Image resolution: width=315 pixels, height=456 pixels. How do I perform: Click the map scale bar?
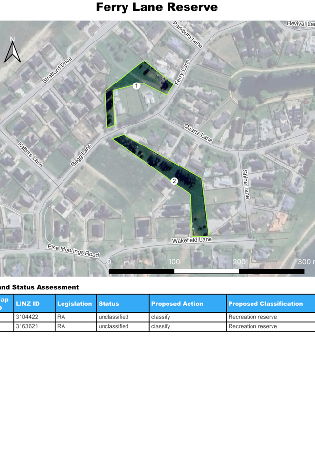click(x=206, y=271)
